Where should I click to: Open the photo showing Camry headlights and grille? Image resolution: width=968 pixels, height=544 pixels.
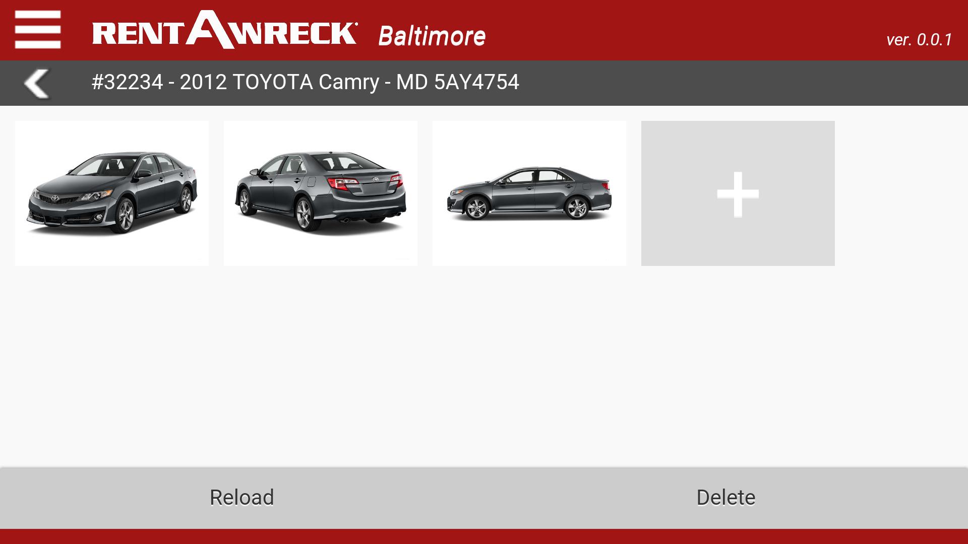(112, 193)
